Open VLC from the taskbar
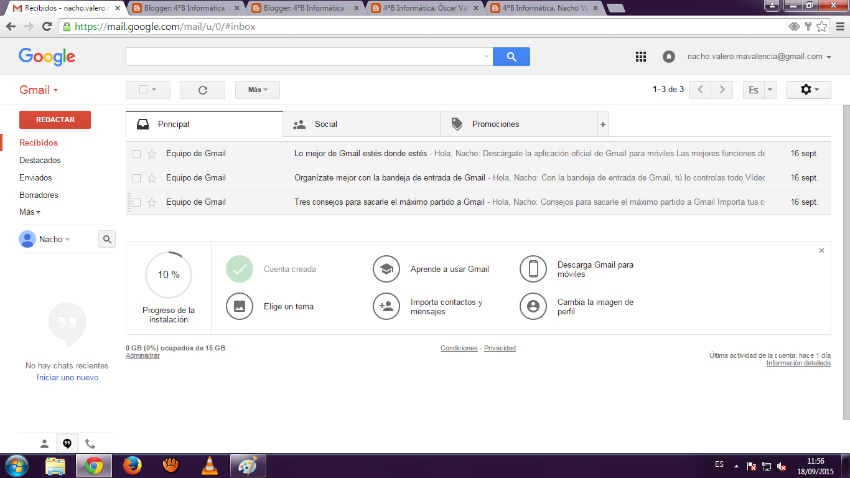 coord(210,466)
